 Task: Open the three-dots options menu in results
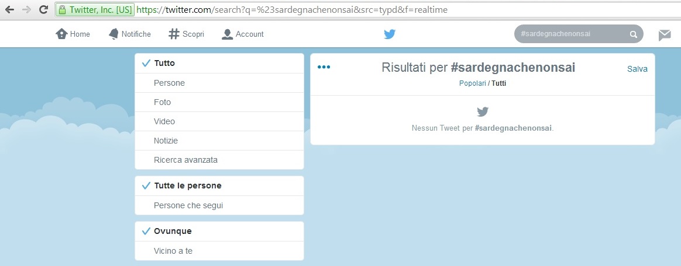point(324,66)
